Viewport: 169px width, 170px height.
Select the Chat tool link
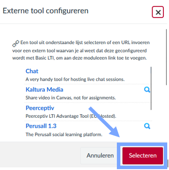pos(32,71)
